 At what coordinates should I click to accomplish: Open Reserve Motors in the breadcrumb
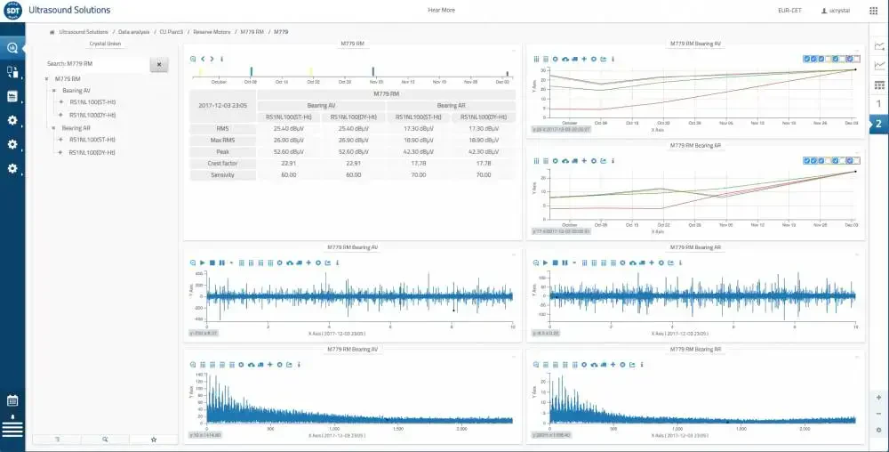[211, 32]
